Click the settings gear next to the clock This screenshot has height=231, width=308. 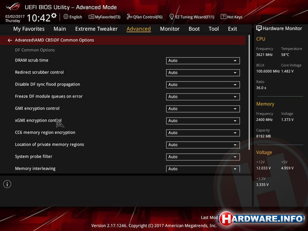coord(54,15)
